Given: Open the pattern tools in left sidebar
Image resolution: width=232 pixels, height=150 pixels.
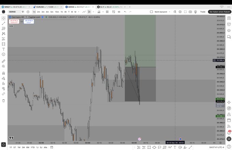Looking at the screenshot, I should coord(3,34).
